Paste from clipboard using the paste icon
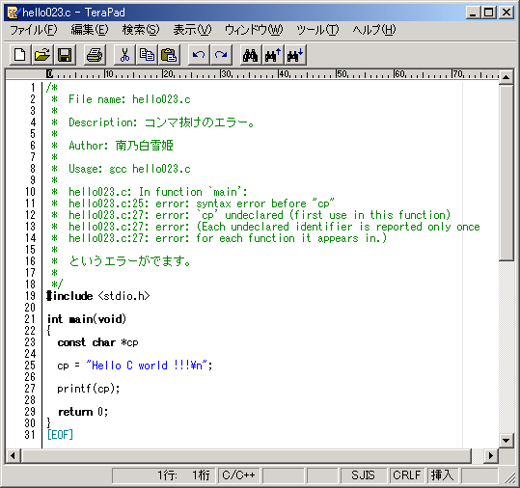The width and height of the screenshot is (520, 488). point(169,55)
